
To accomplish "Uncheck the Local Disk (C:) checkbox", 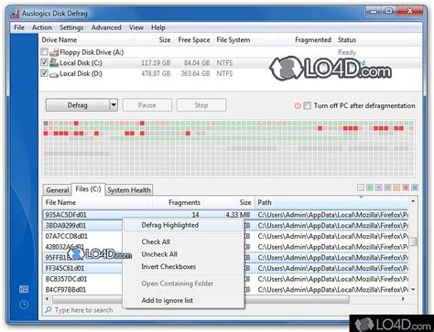I will coord(45,62).
